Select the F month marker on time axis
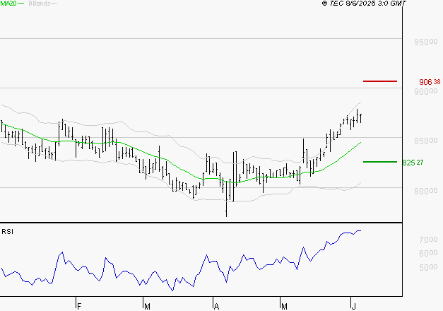The width and height of the screenshot is (443, 311). tap(79, 306)
